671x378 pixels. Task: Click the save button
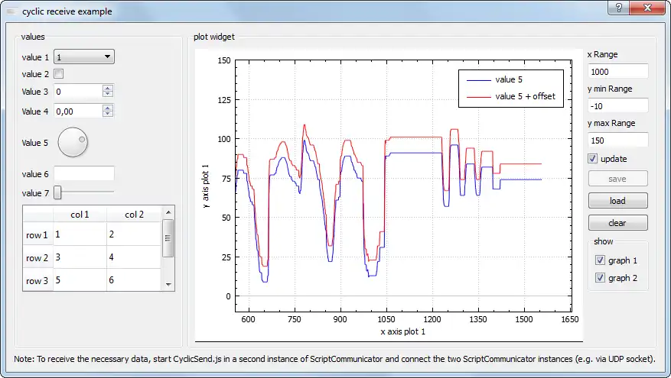pos(618,179)
